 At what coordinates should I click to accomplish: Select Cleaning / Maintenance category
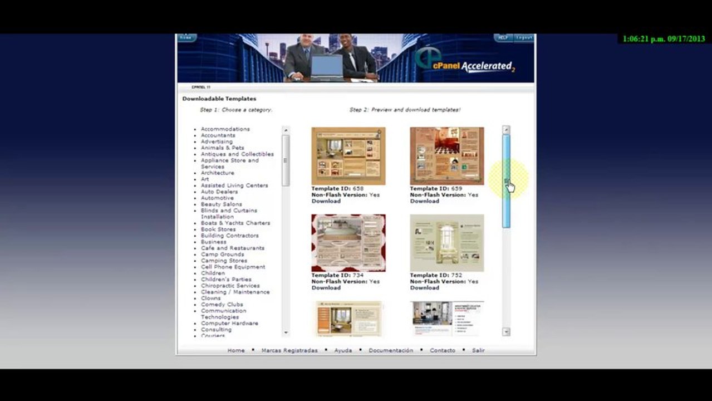click(235, 292)
